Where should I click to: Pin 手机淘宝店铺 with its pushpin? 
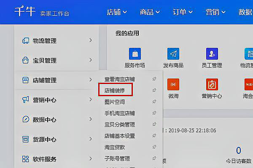click(x=154, y=113)
